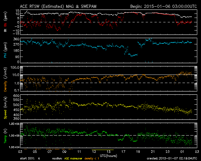Image resolution: width=201 pixels, height=161 pixels.
Task: Click the ACE RTSW plot title
Action: (x=58, y=6)
